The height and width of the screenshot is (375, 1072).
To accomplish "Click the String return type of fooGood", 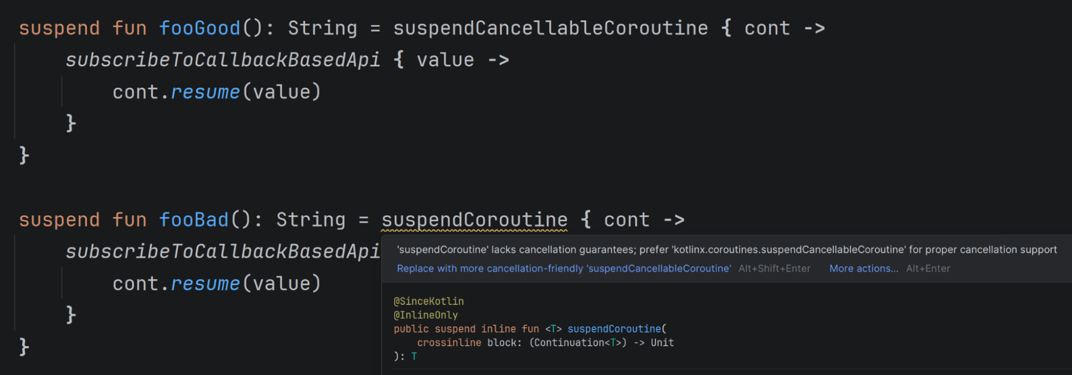I will coord(322,28).
